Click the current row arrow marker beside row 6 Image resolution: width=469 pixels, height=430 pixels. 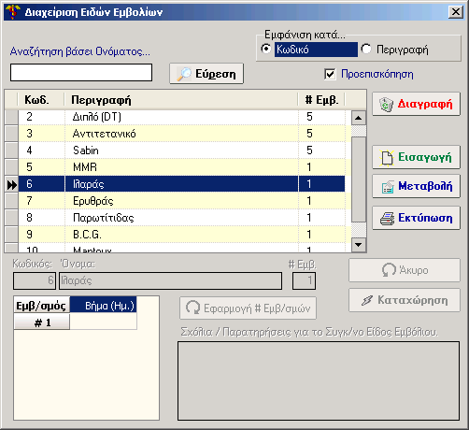click(12, 185)
